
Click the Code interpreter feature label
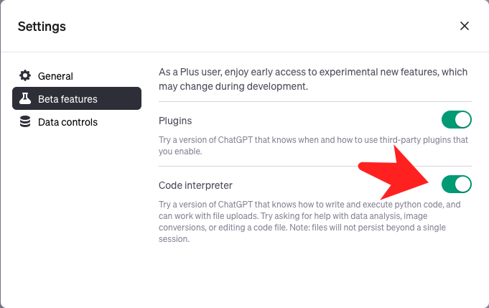coord(195,185)
